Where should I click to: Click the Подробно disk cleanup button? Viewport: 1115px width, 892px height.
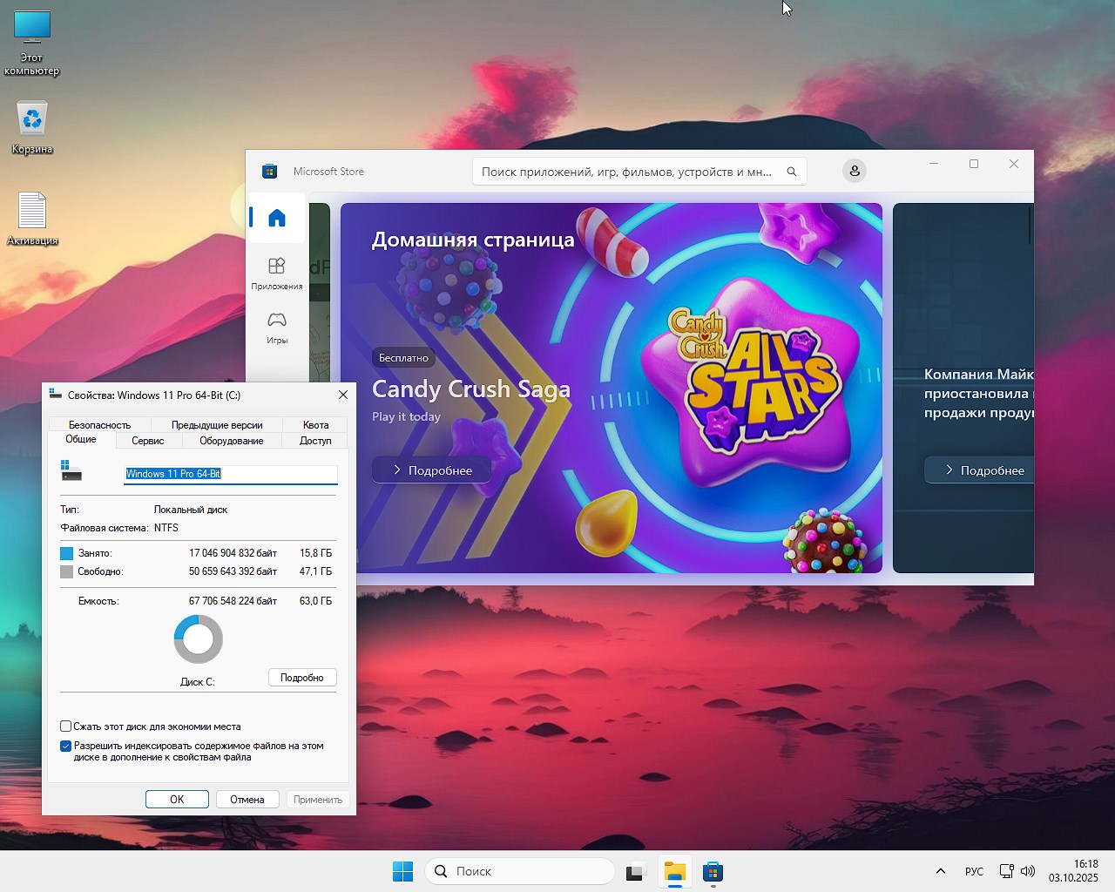[x=301, y=678]
